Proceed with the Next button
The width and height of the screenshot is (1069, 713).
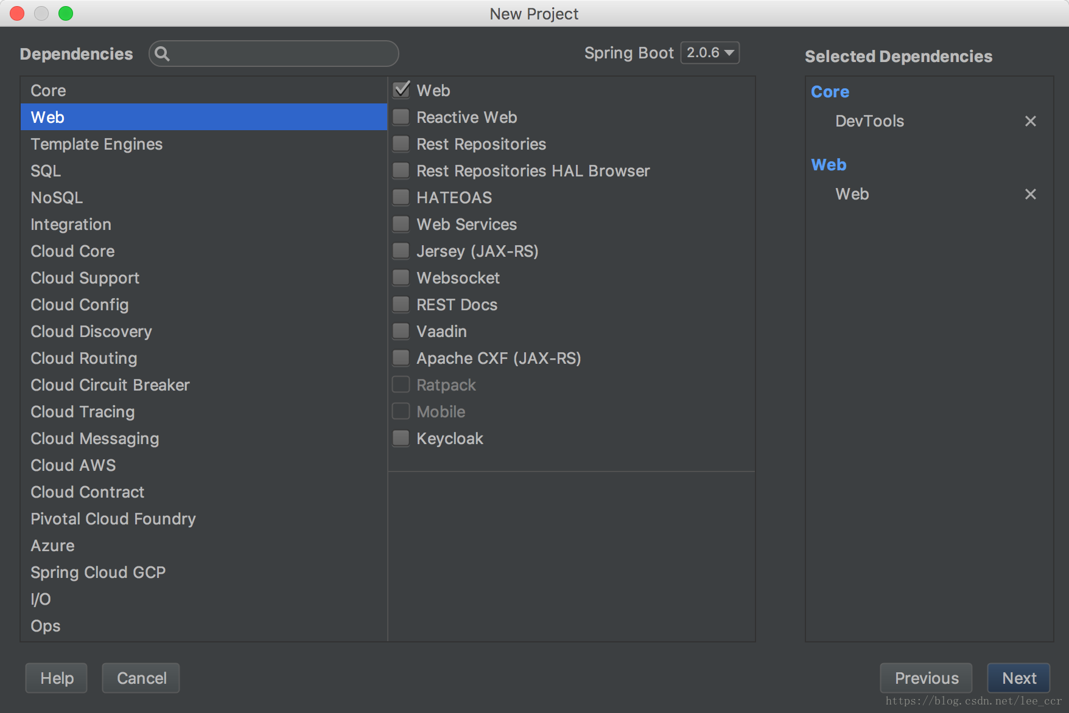click(1018, 678)
